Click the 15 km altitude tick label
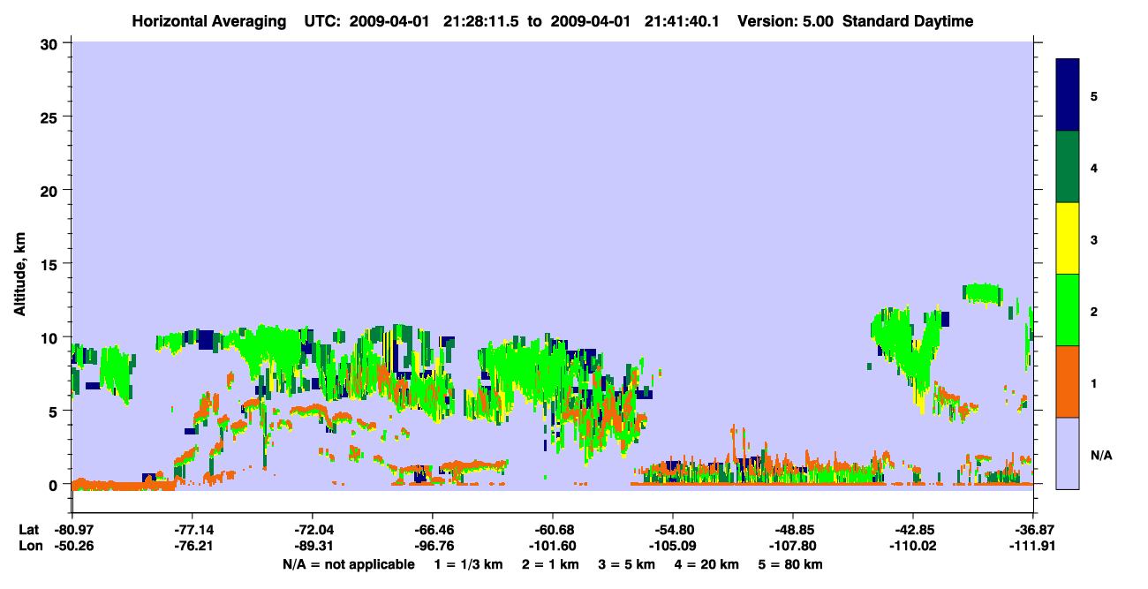The width and height of the screenshot is (1148, 589). (52, 263)
